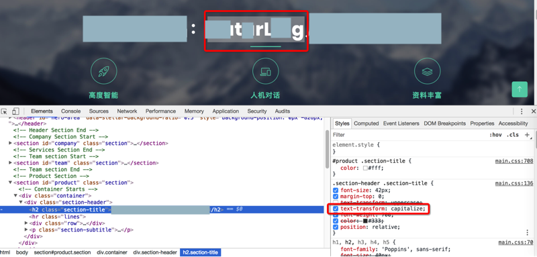Screen dimensions: 537x257
Task: Open the main.css:136 source link
Action: pos(514,183)
